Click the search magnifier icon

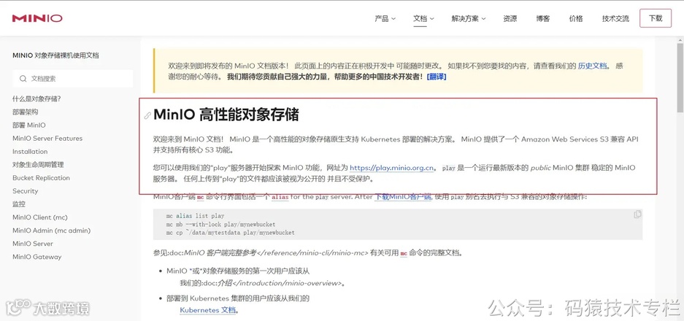coord(23,79)
